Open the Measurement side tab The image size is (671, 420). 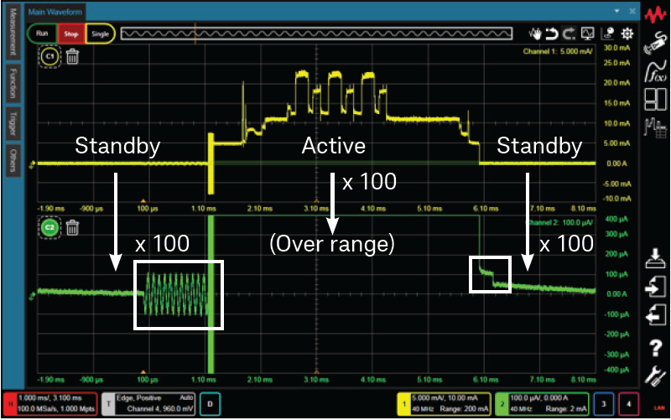12,35
